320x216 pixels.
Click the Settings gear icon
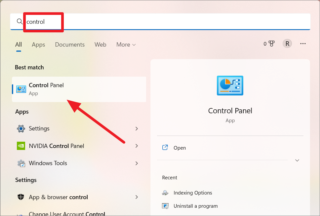point(21,129)
